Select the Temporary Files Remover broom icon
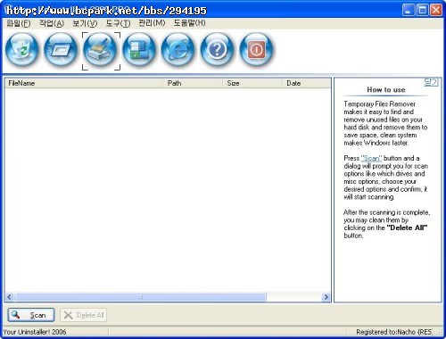Image resolution: width=446 pixels, height=339 pixels. tap(100, 49)
